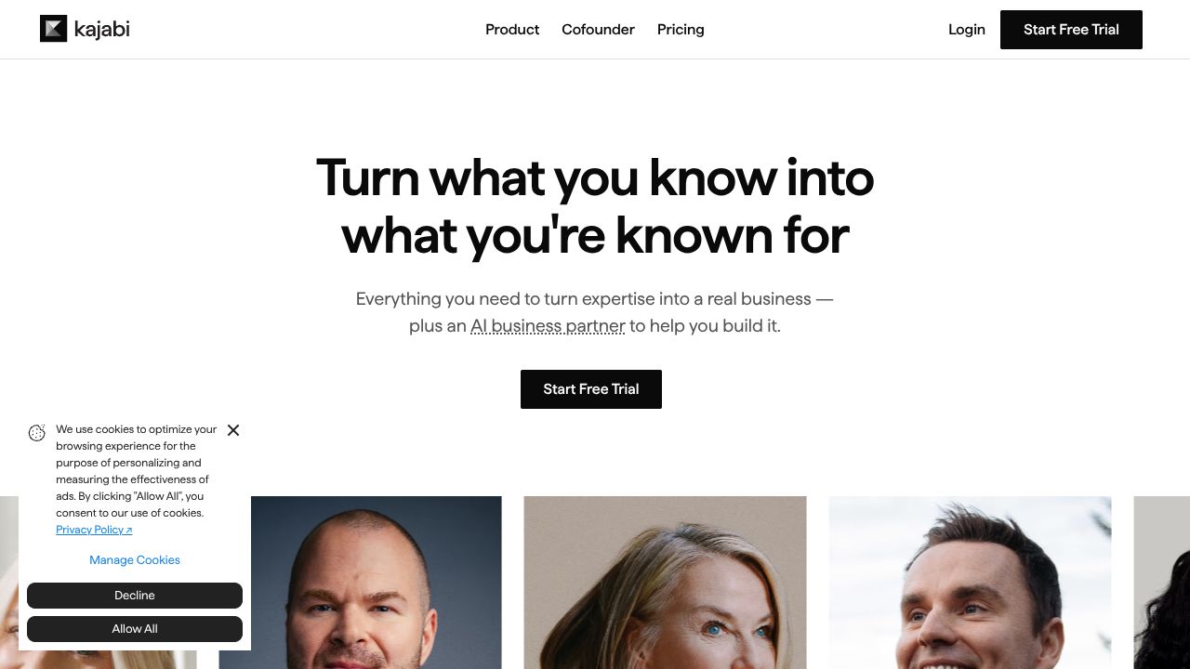
Task: Go to the Pricing page
Action: (681, 30)
